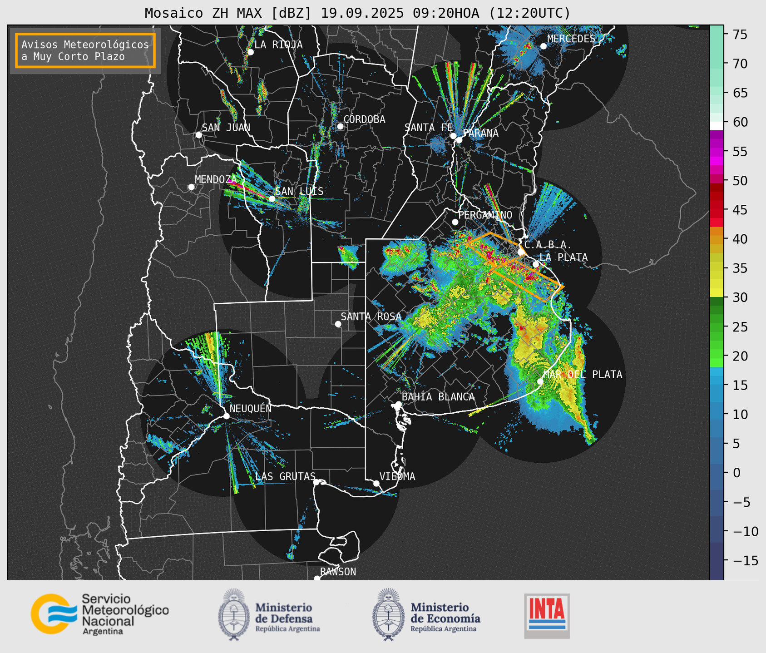Click the MENDOZA map label

click(x=216, y=179)
